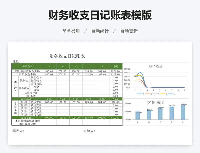Click the 日期 label above table
This screenshot has width=200, height=153.
16,62
